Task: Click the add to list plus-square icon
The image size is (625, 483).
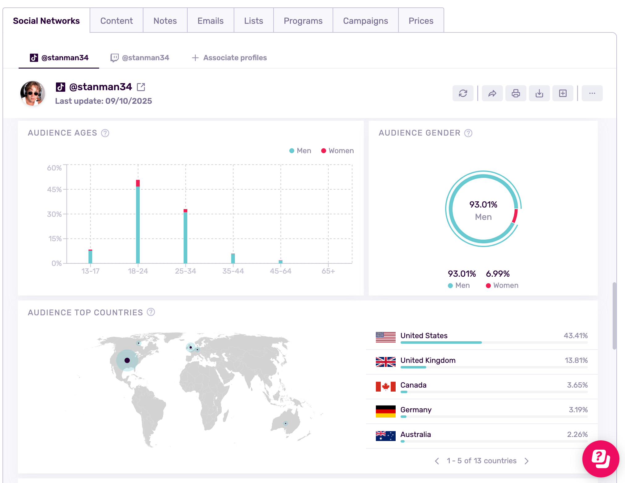Action: click(x=563, y=93)
